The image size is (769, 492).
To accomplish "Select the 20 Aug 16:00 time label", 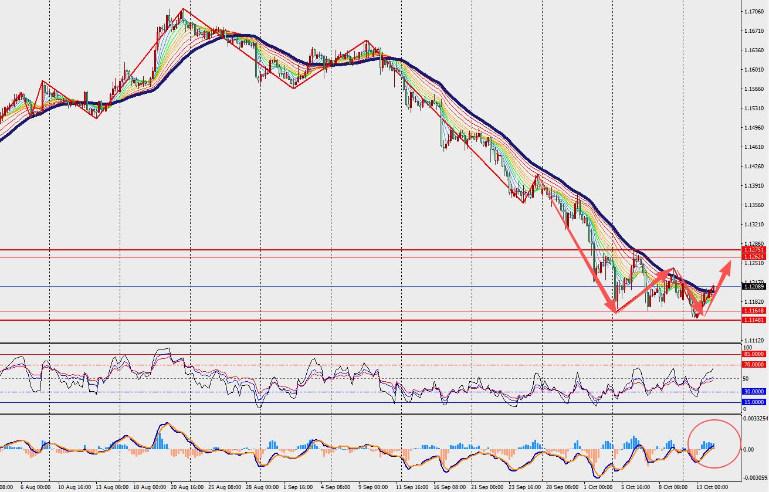I will tap(187, 487).
